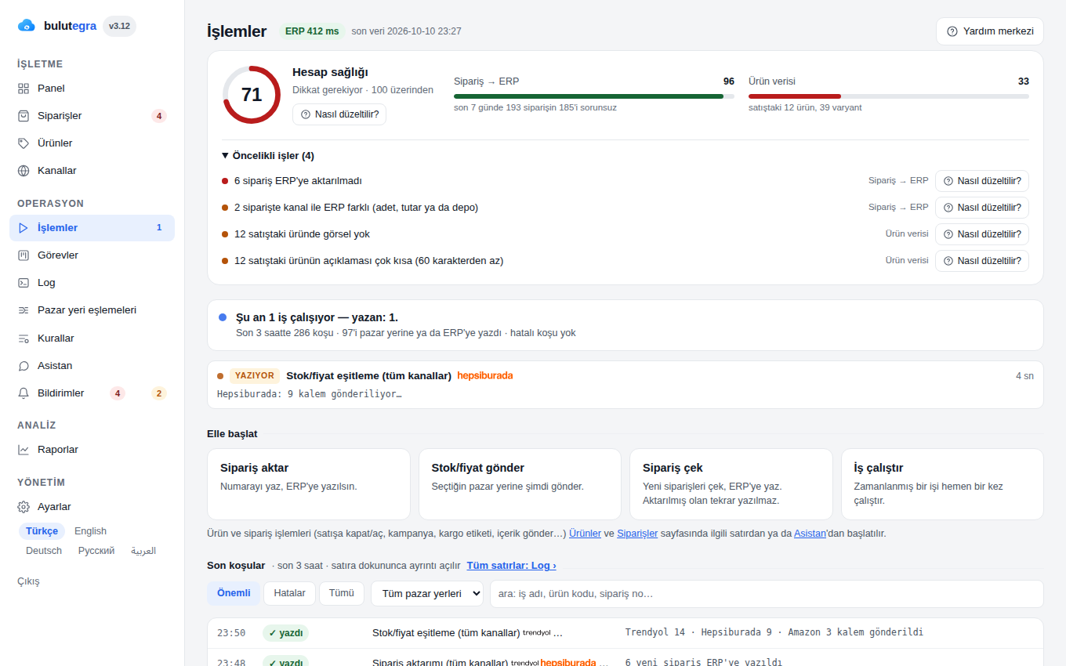Click the İşlemler play icon
The width and height of the screenshot is (1066, 666).
(24, 228)
